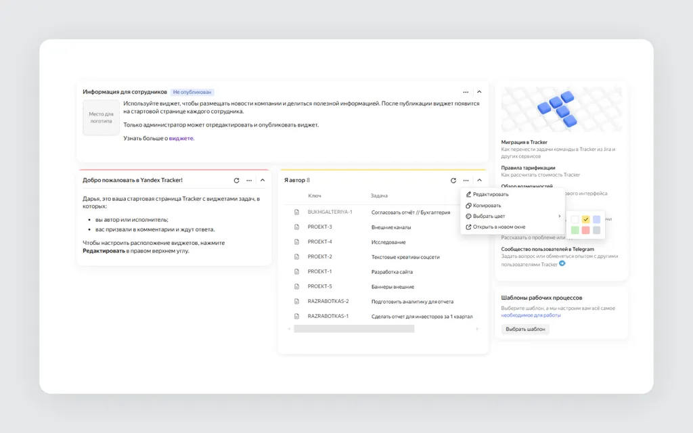Collapse the 'Информация для сотрудников' widget
The image size is (693, 433).
click(x=479, y=92)
